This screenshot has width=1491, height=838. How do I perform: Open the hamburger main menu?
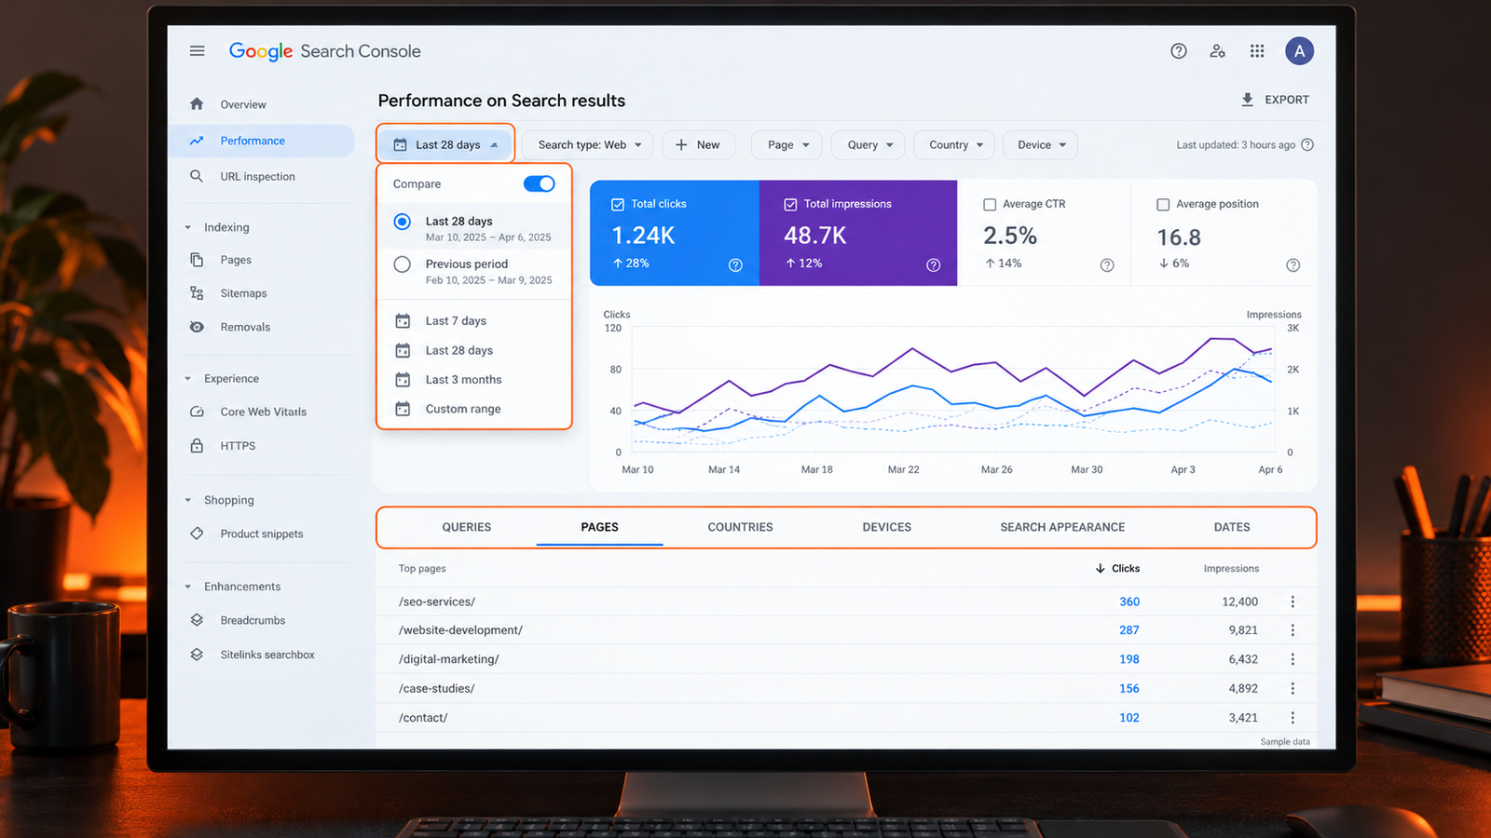(197, 51)
